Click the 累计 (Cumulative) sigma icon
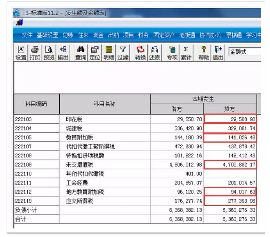 [186, 53]
